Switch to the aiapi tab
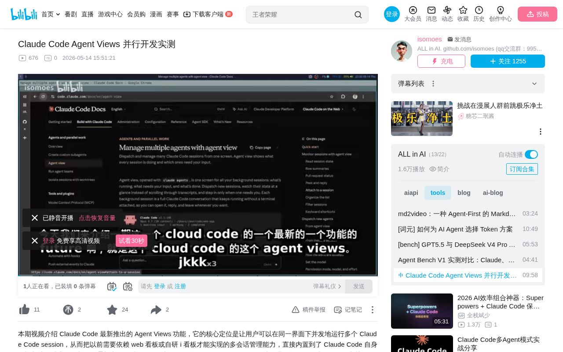 coord(411,193)
